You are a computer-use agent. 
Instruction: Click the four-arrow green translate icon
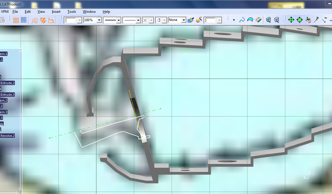click(291, 20)
